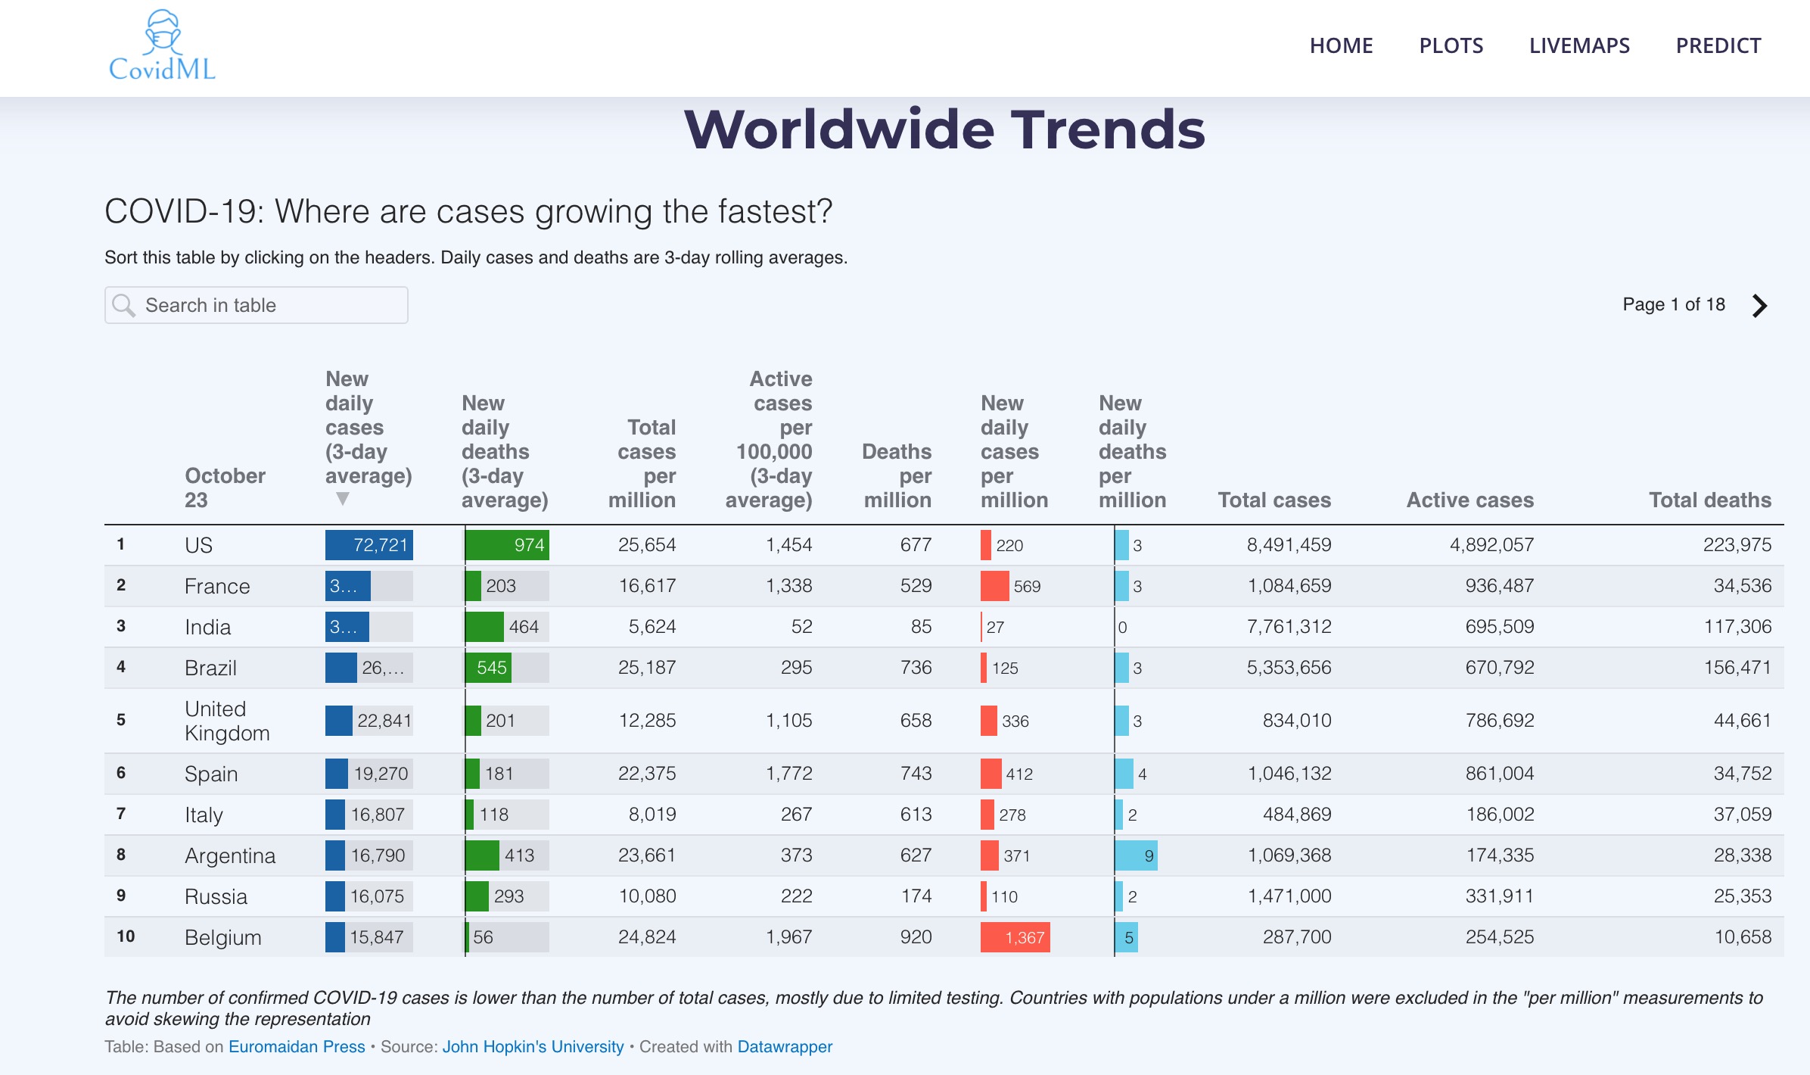Open the Euromaidan Press link
This screenshot has height=1075, width=1810.
(x=297, y=1046)
